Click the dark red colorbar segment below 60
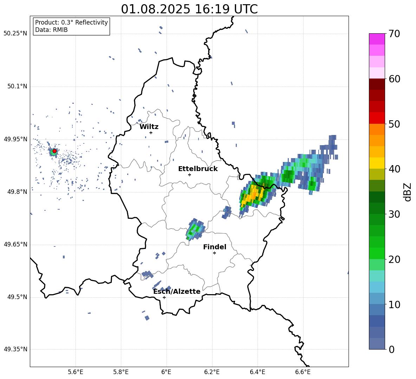This screenshot has height=379, width=416. [377, 84]
